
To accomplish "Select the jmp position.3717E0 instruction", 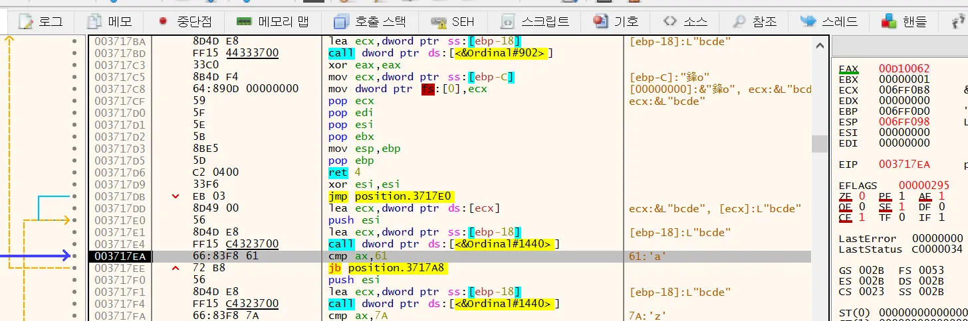I will [390, 196].
